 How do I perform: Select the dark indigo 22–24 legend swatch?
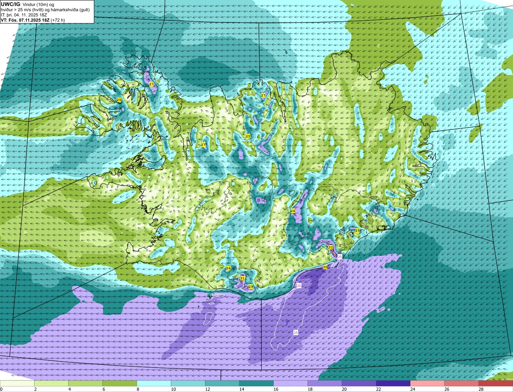[x=393, y=384]
